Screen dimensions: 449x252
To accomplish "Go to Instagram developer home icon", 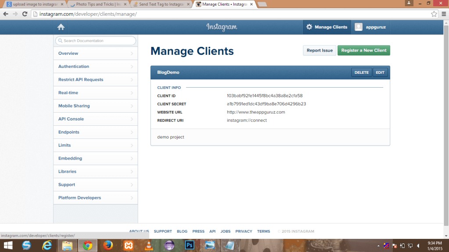I will (x=61, y=27).
